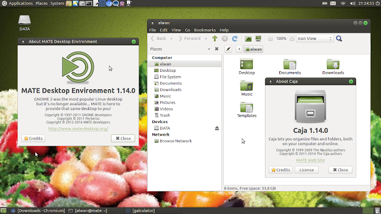Toggle text location entry with the pencil icon
The height and width of the screenshot is (214, 381).
tap(228, 49)
